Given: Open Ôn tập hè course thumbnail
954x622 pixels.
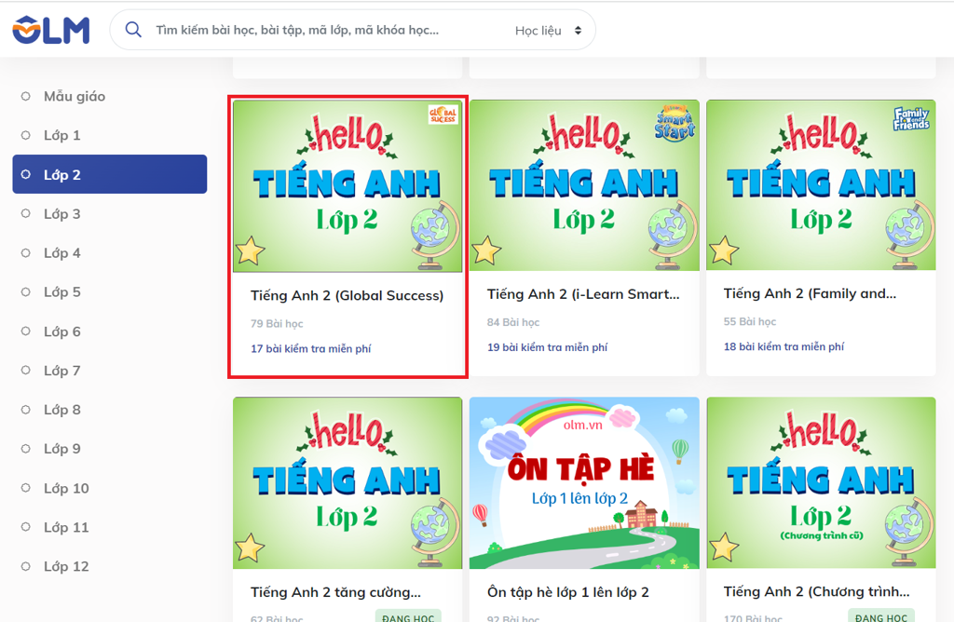Looking at the screenshot, I should (x=584, y=483).
